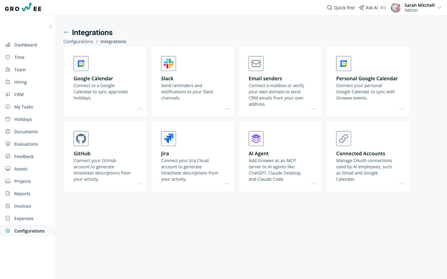Click the GitHub octocat icon
This screenshot has height=279, width=447.
pyautogui.click(x=81, y=139)
